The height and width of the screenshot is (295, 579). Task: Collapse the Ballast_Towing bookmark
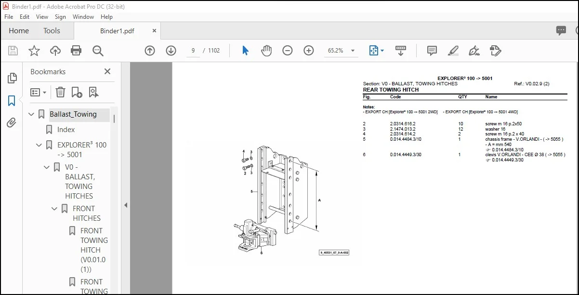(x=32, y=115)
